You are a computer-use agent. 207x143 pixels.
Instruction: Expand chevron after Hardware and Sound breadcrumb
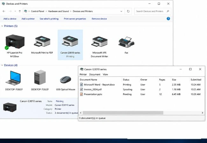click(71, 11)
